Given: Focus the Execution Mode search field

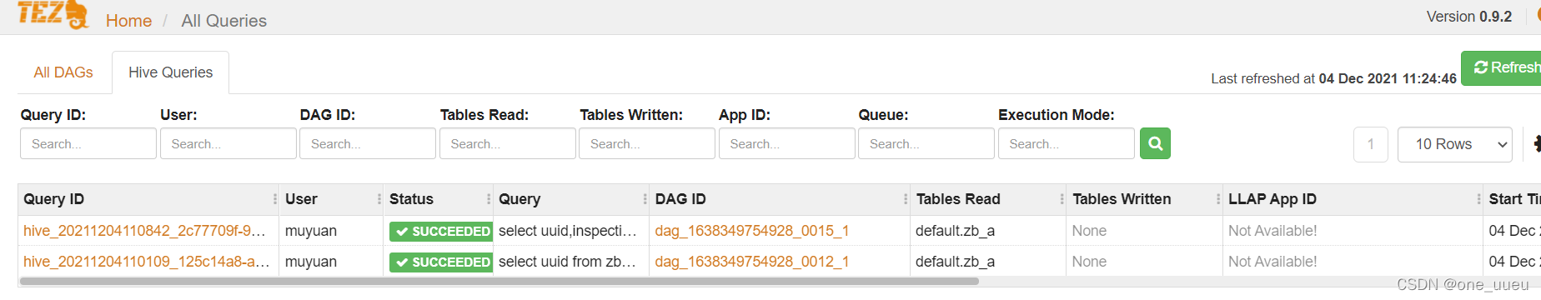Looking at the screenshot, I should [x=1067, y=143].
